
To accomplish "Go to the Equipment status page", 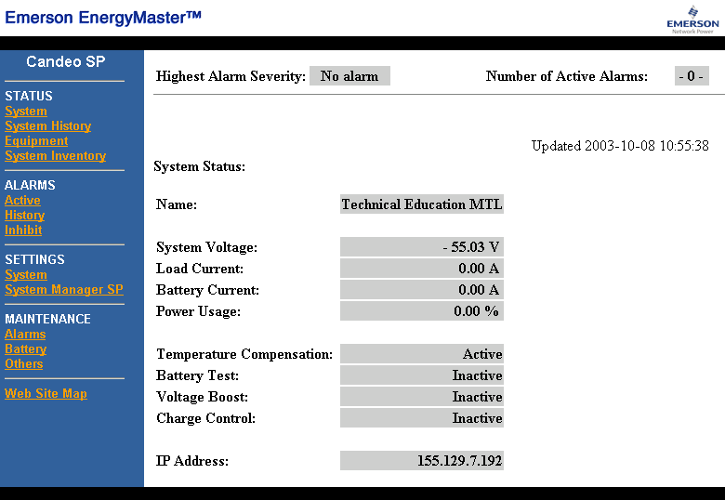I will pyautogui.click(x=36, y=141).
